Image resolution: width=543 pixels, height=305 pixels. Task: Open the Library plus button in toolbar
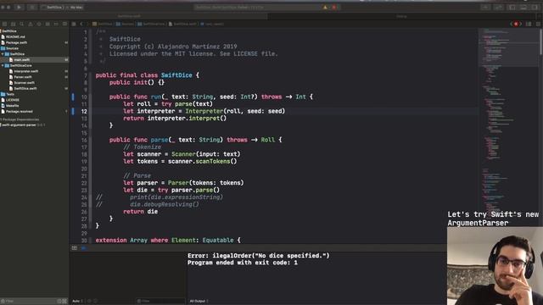click(x=485, y=8)
